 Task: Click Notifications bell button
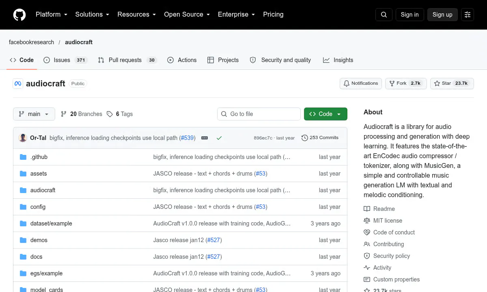point(361,84)
